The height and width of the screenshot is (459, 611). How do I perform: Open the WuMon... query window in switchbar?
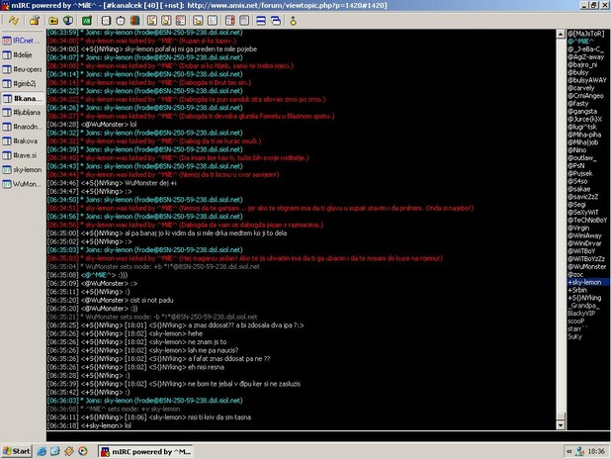tap(22, 184)
